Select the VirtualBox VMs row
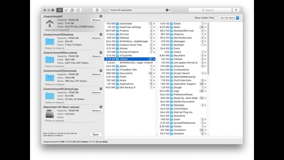The width and height of the screenshot is (284, 160). pos(130,70)
